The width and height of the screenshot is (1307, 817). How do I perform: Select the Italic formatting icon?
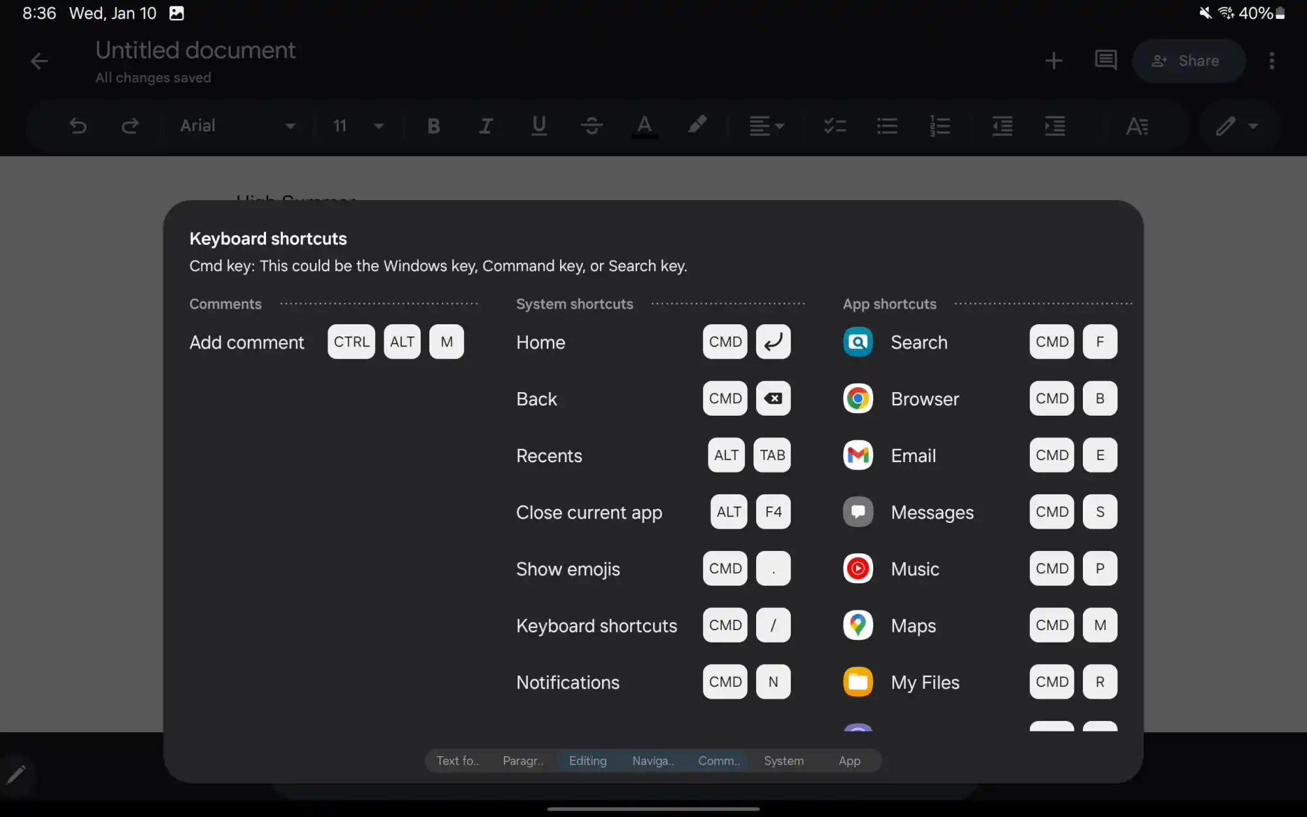(485, 124)
